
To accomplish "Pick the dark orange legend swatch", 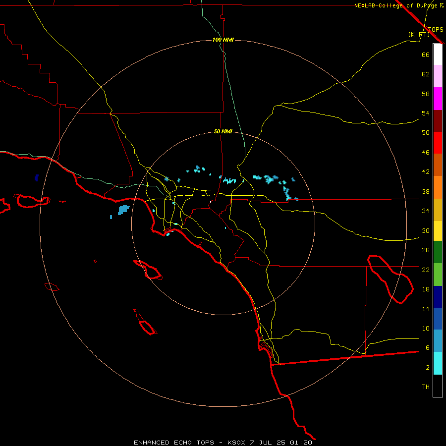I will [438, 165].
